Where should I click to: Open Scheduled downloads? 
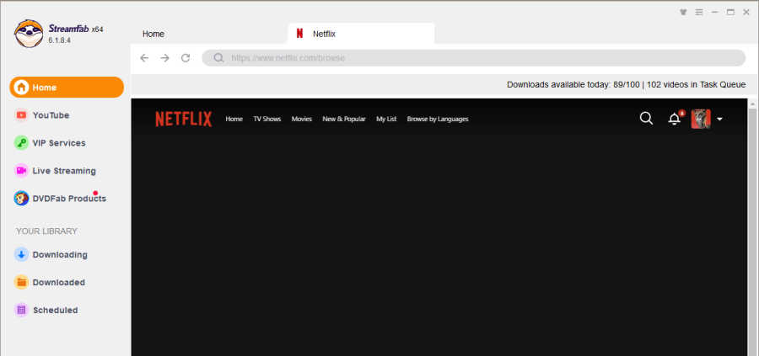pos(55,310)
